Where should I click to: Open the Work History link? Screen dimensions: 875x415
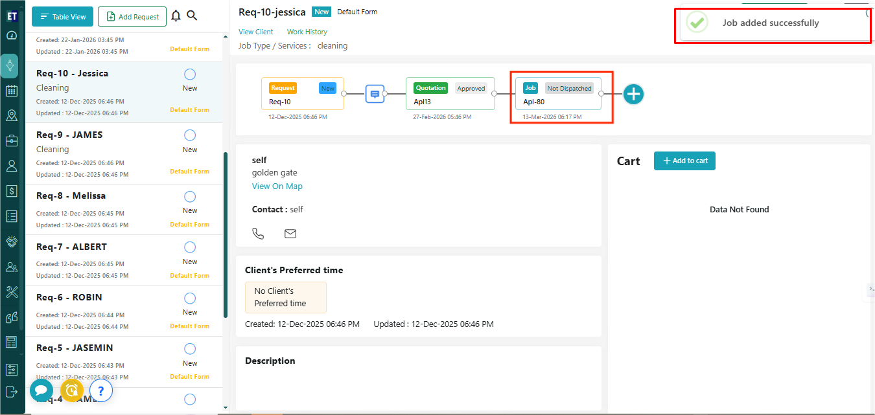pyautogui.click(x=307, y=32)
